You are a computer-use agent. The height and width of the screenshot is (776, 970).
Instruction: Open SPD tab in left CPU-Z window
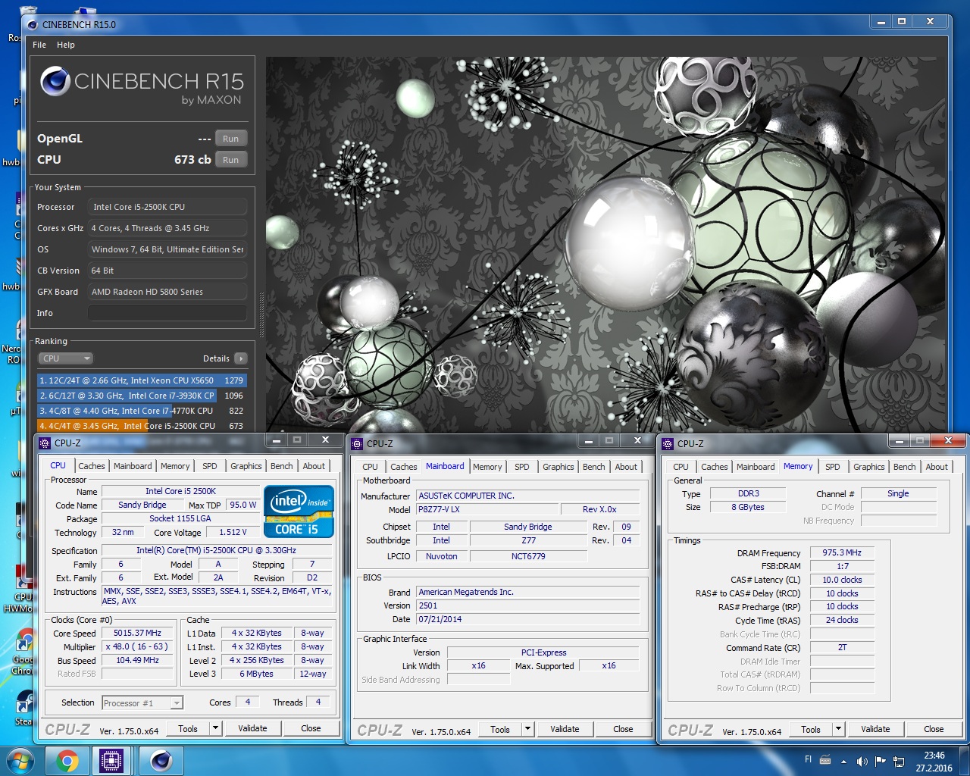tap(210, 466)
